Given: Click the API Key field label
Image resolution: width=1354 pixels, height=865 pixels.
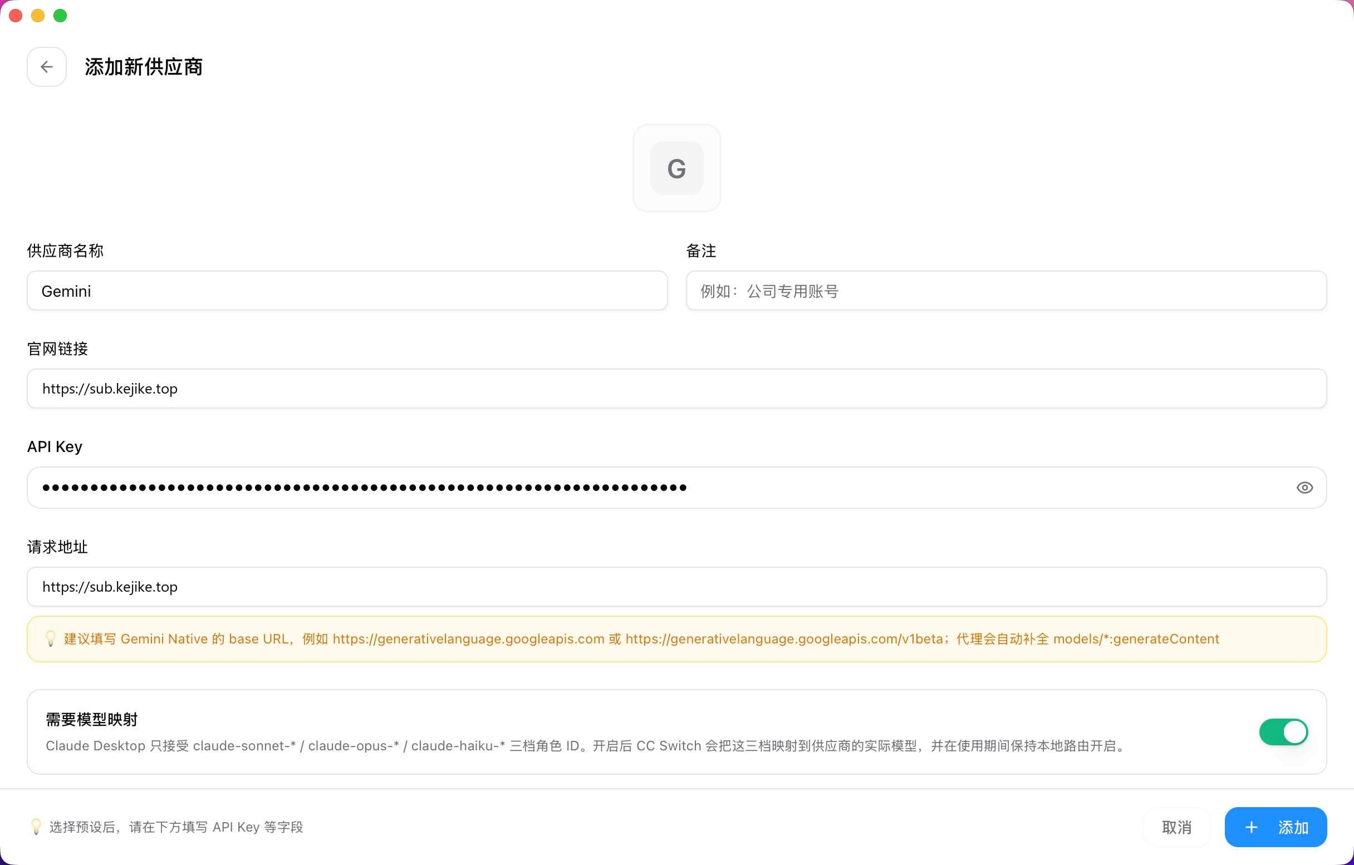Looking at the screenshot, I should pyautogui.click(x=55, y=446).
